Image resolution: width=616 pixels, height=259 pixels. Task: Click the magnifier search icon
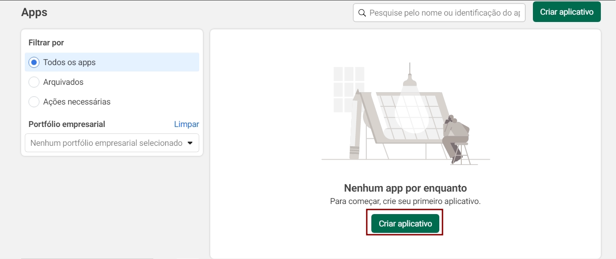coord(362,13)
